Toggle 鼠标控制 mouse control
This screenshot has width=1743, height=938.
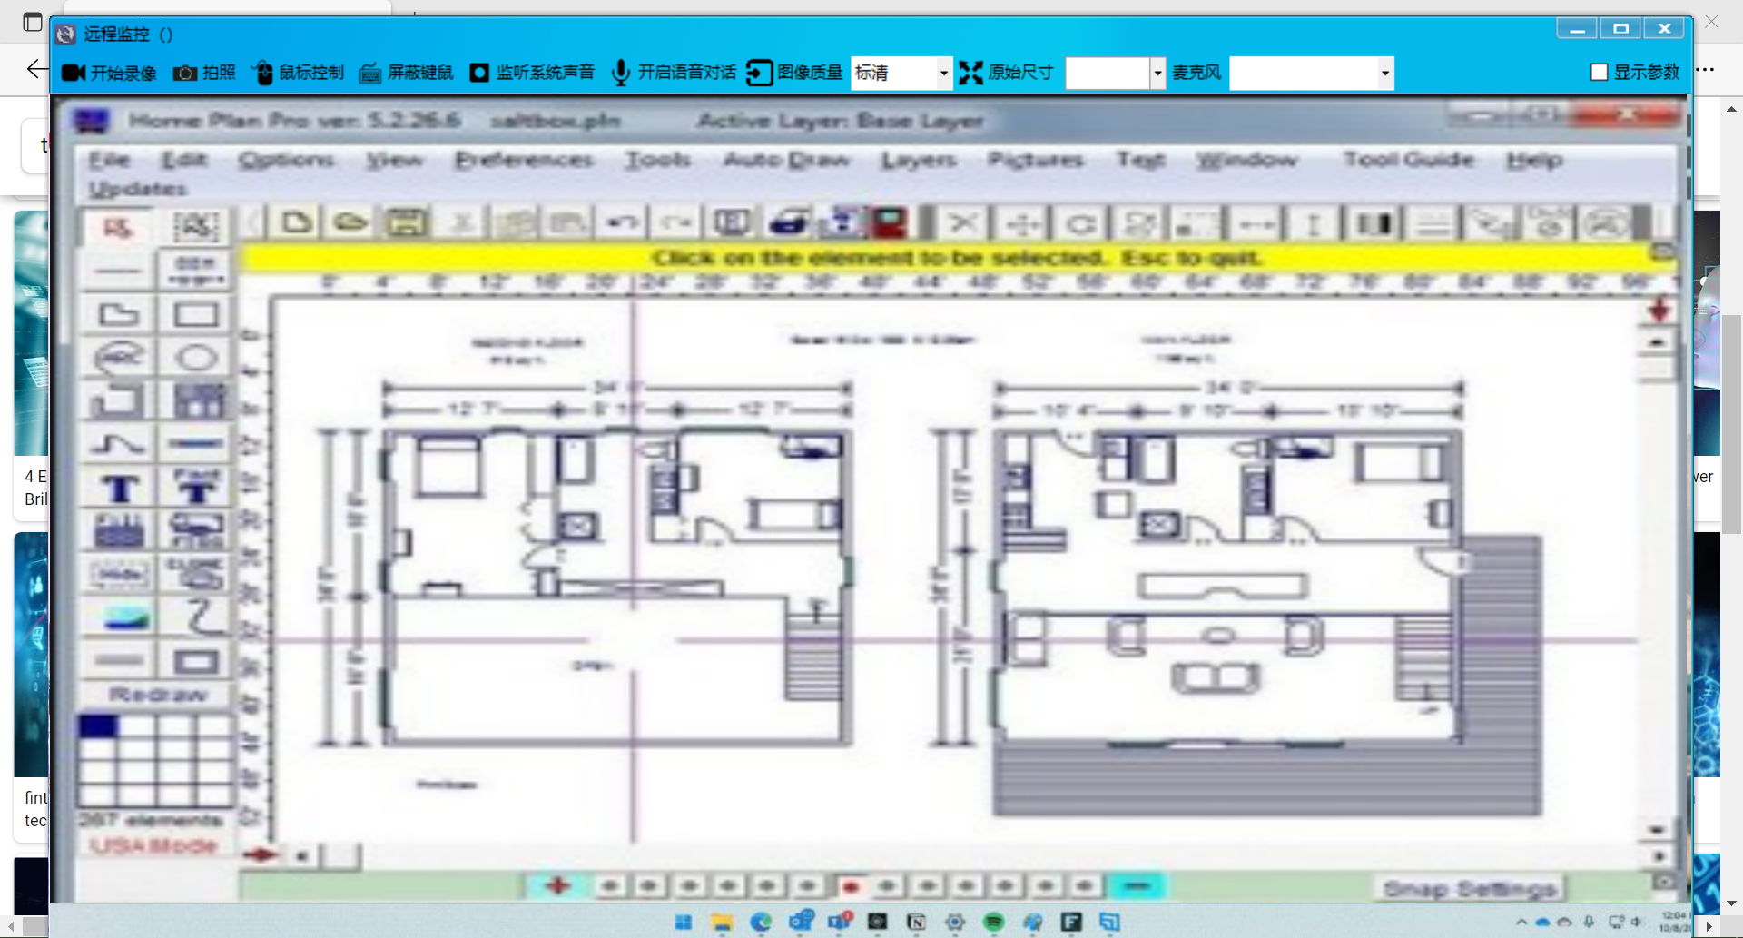coord(298,73)
